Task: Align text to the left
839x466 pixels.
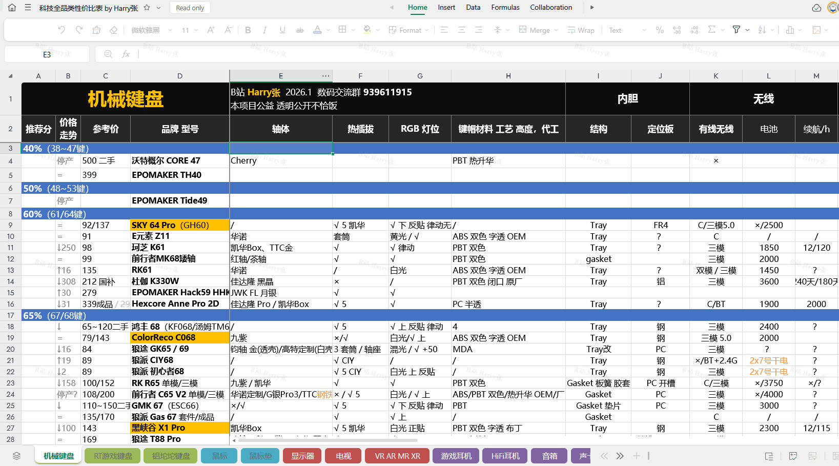Action: tap(444, 30)
